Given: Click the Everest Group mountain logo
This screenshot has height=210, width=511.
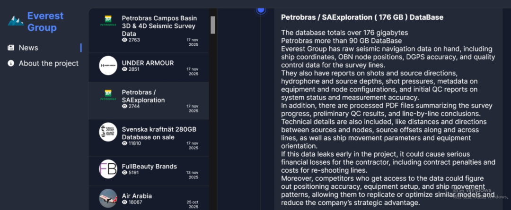Looking at the screenshot, I should 16,21.
